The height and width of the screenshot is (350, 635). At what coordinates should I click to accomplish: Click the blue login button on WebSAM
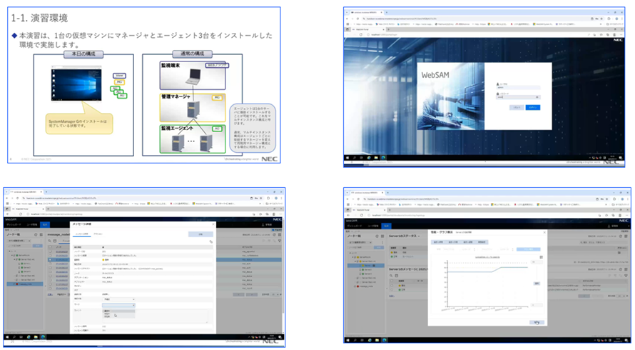[532, 108]
